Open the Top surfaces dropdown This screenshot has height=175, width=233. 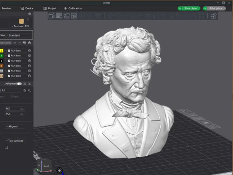[15, 141]
